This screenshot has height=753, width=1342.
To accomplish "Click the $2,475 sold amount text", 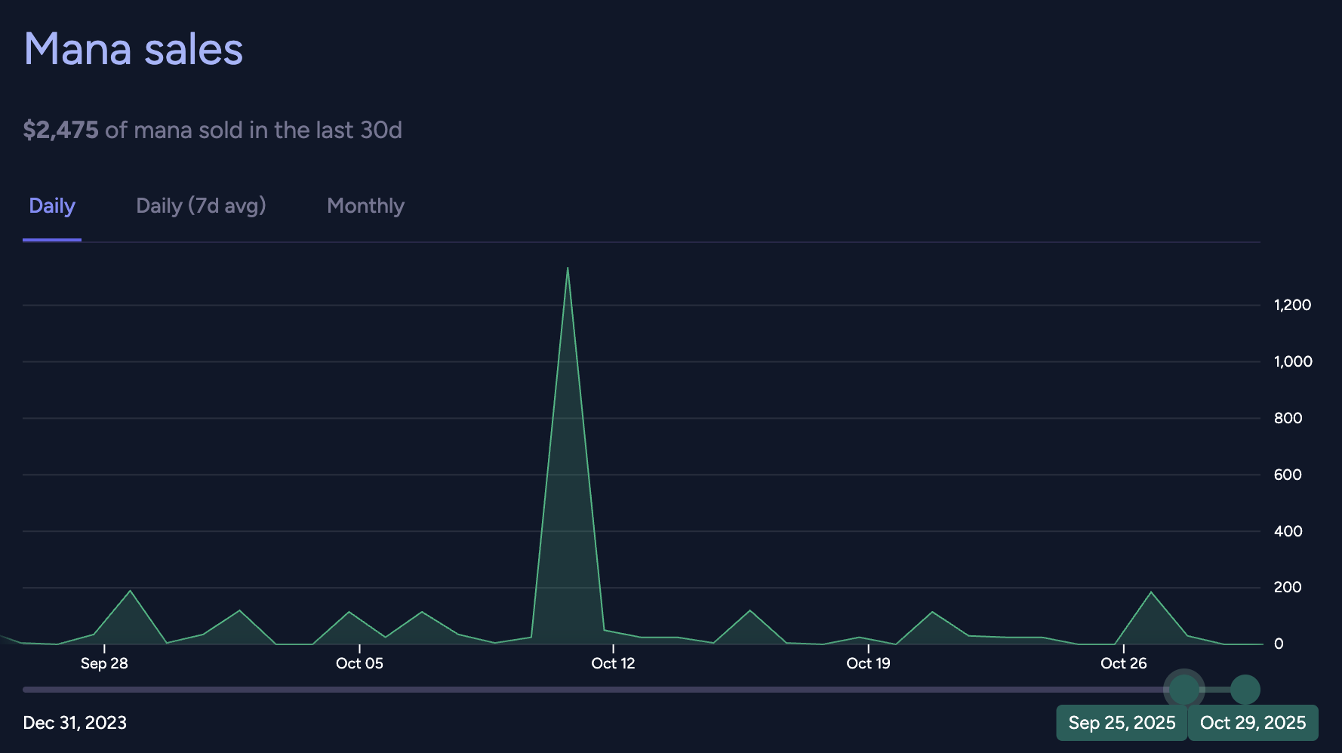I will [x=60, y=130].
